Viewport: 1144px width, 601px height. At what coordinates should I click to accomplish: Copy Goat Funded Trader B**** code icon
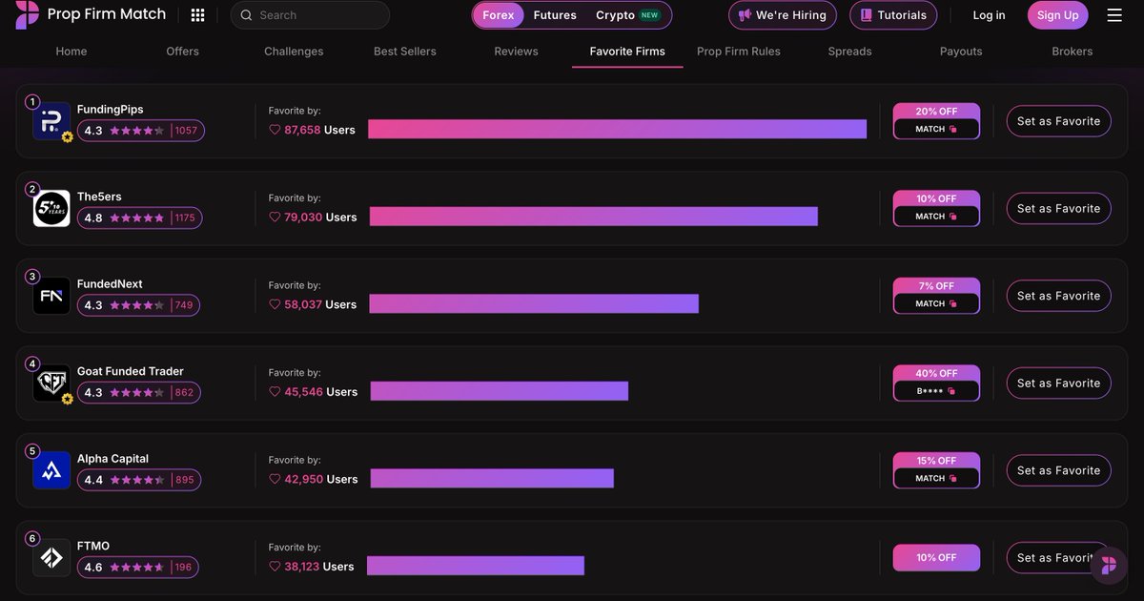(x=950, y=391)
